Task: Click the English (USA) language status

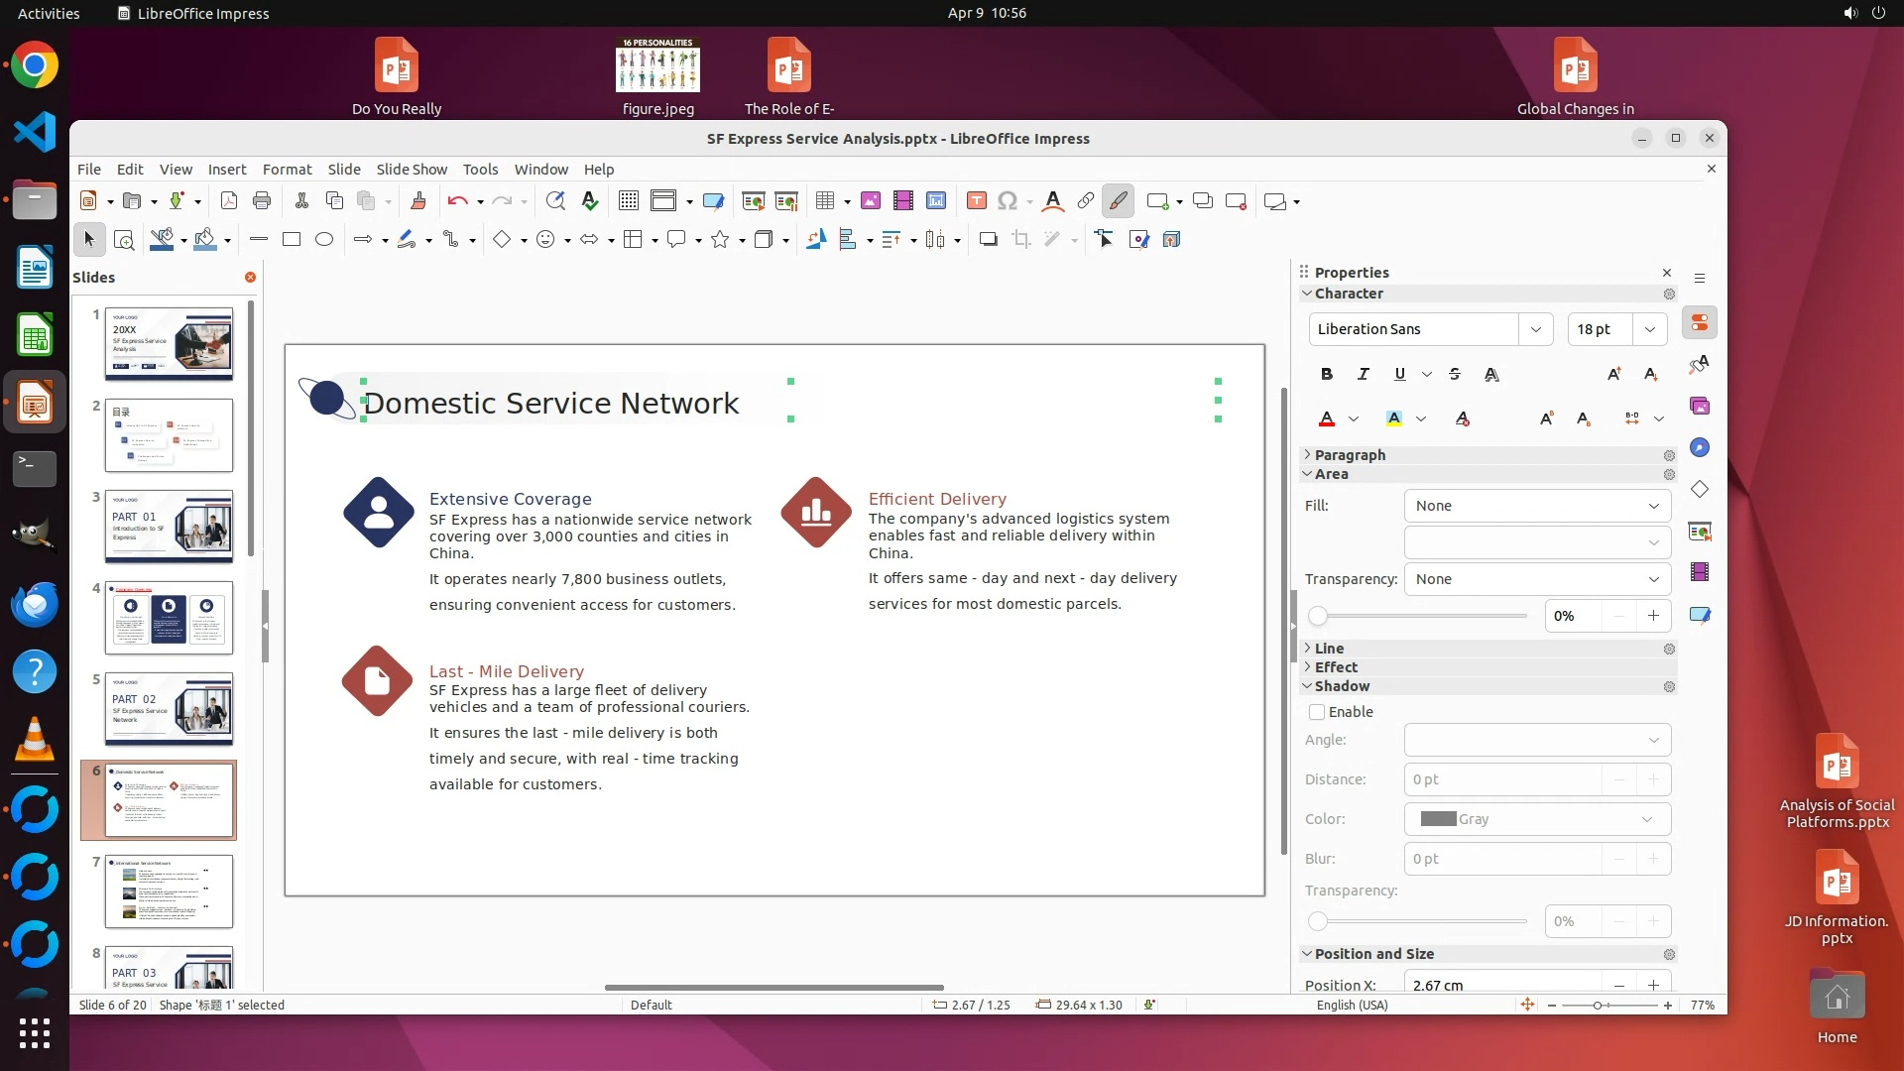Action: (x=1352, y=1005)
